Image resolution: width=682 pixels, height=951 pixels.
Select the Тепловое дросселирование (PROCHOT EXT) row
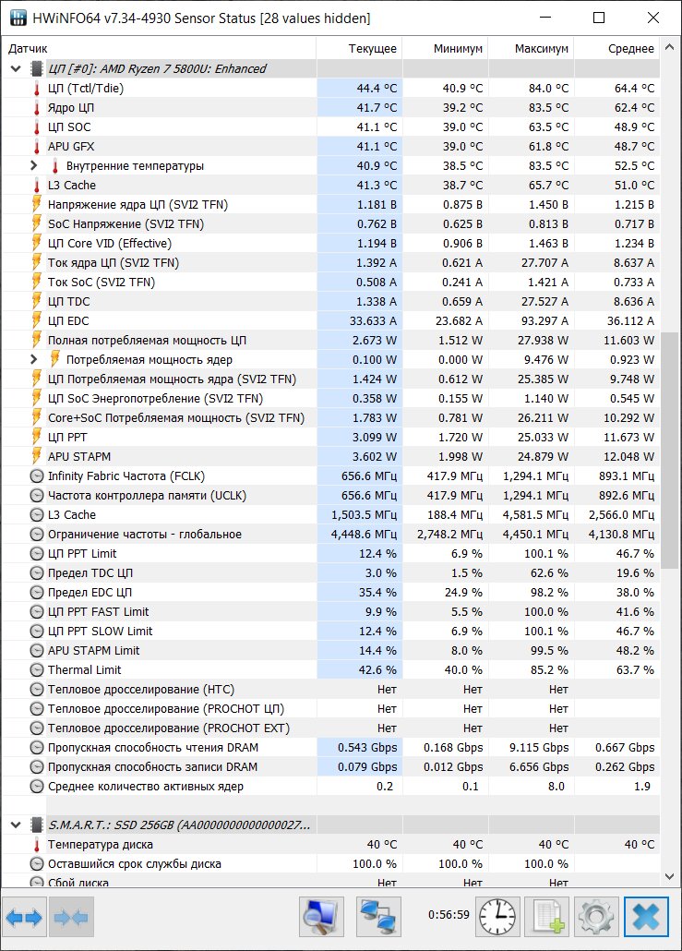point(331,728)
